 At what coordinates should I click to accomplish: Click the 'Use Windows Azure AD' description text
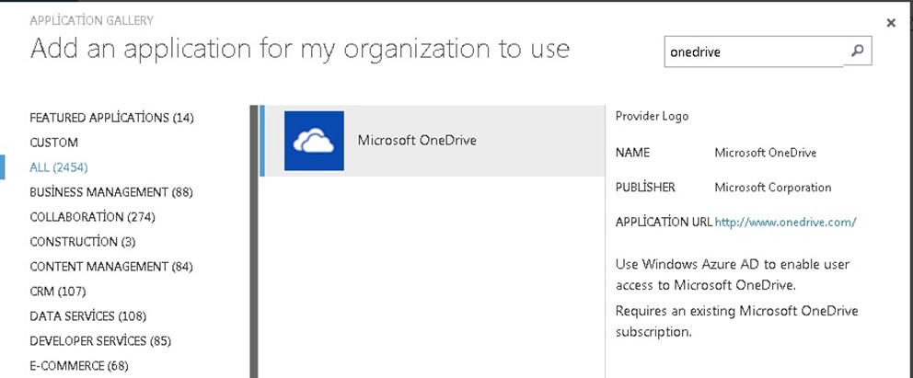[x=733, y=274]
